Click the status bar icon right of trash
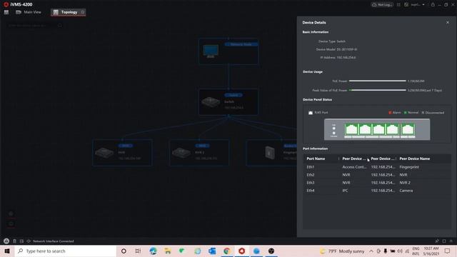 pyautogui.click(x=21, y=241)
